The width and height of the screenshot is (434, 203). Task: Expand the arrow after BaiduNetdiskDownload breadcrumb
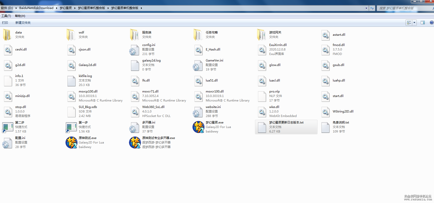(x=56, y=8)
